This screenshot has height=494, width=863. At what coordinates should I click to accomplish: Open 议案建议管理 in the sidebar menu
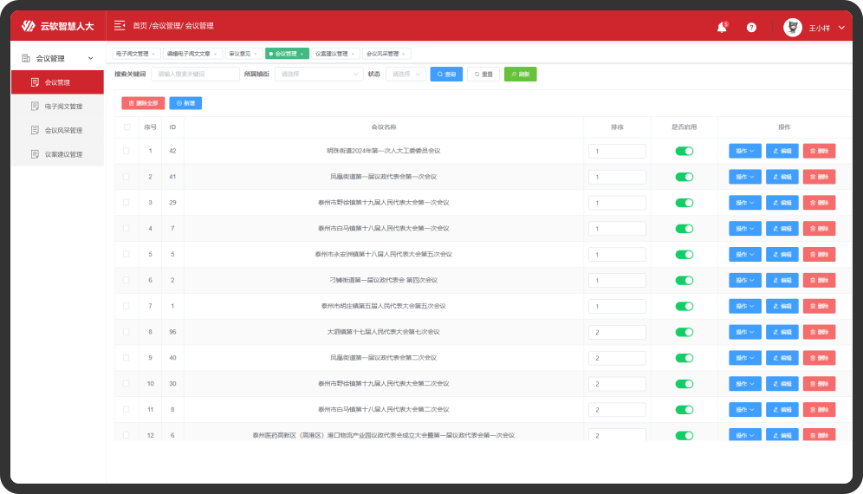tap(63, 155)
